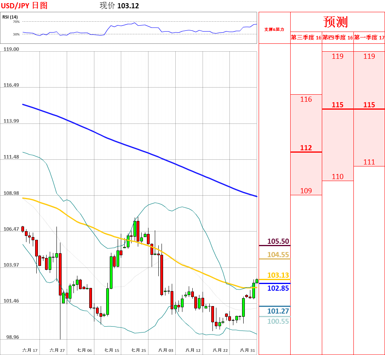Click the 116 upper forecast value

point(306,99)
